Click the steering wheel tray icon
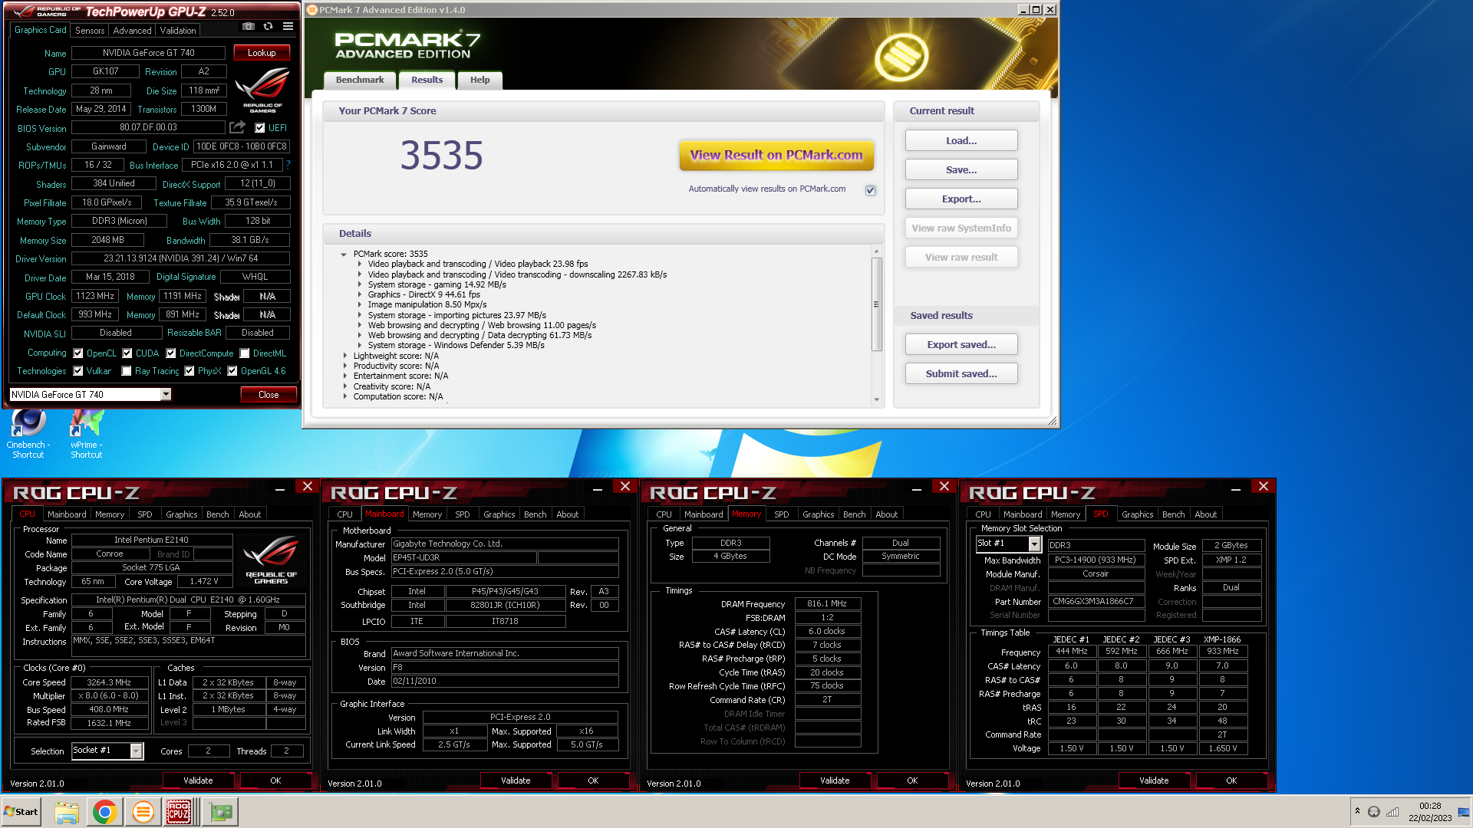 1374,812
